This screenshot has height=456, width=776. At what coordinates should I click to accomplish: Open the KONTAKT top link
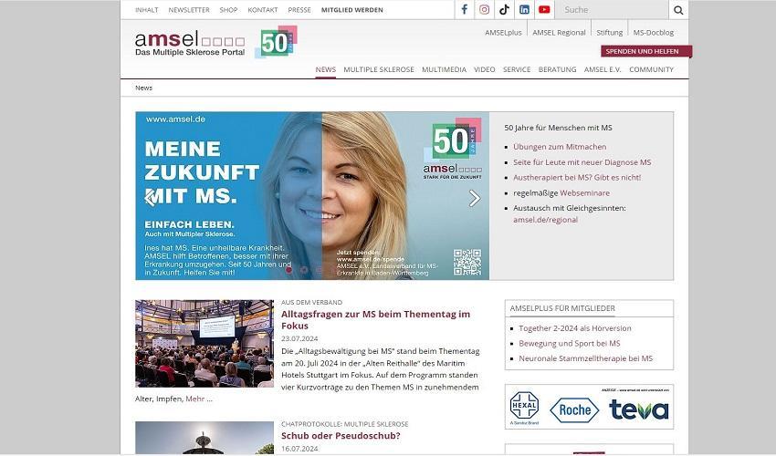263,10
